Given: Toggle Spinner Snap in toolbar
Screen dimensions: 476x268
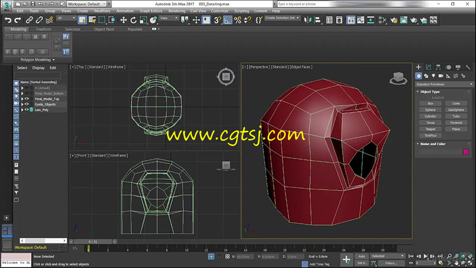Looking at the screenshot, I should (x=248, y=20).
